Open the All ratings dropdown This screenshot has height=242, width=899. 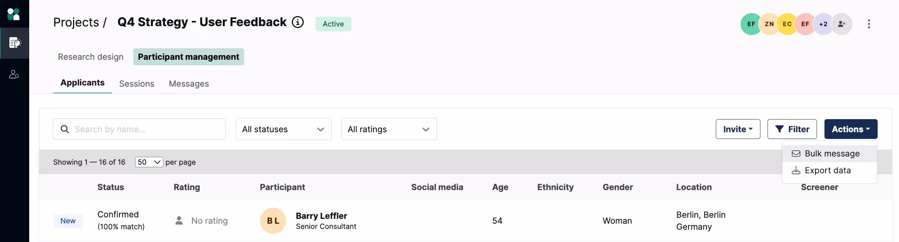[389, 129]
